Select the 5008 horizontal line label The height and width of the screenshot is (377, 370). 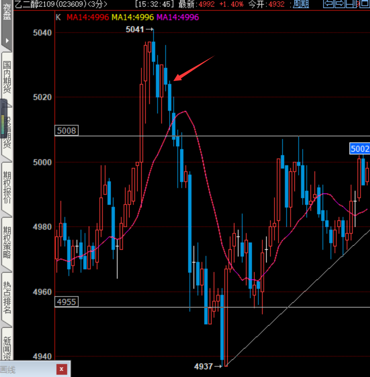(67, 131)
